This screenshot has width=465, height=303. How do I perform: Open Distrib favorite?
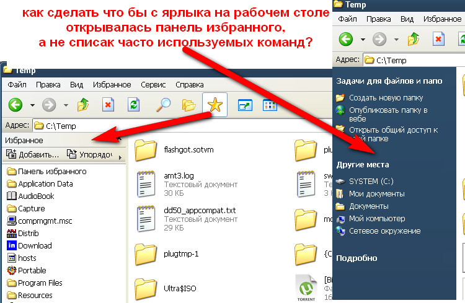tap(23, 234)
